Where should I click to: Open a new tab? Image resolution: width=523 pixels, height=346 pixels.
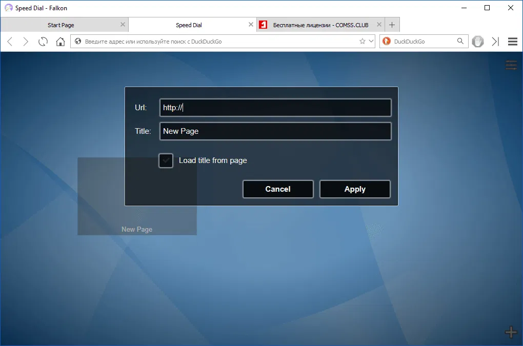point(392,25)
